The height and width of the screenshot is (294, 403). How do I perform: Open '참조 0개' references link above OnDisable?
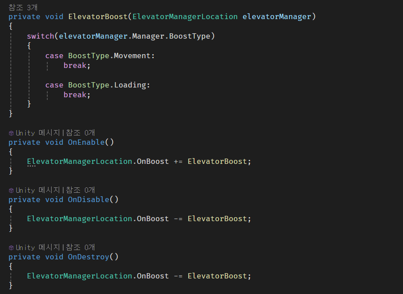pyautogui.click(x=81, y=190)
